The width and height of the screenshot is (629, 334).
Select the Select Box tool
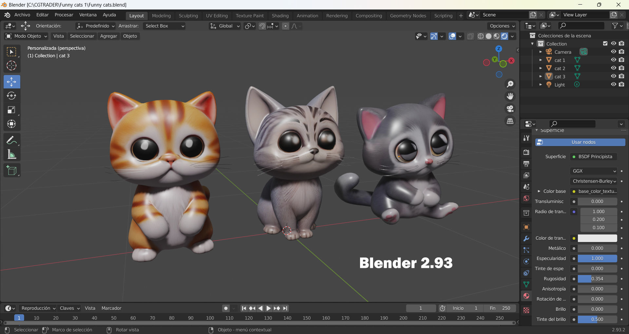click(12, 52)
